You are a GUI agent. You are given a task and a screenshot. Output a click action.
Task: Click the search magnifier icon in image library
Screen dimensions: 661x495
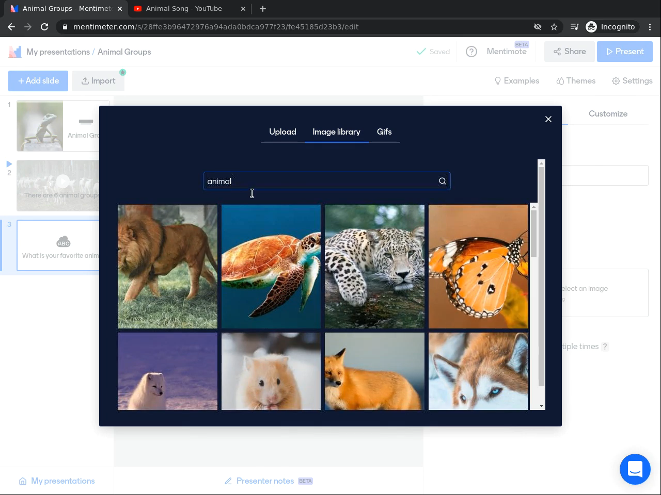click(443, 181)
